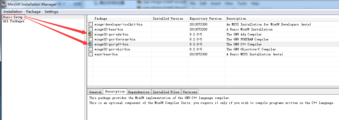The height and width of the screenshot is (120, 339).
Task: Switch to the Description tab
Action: [x=115, y=91]
